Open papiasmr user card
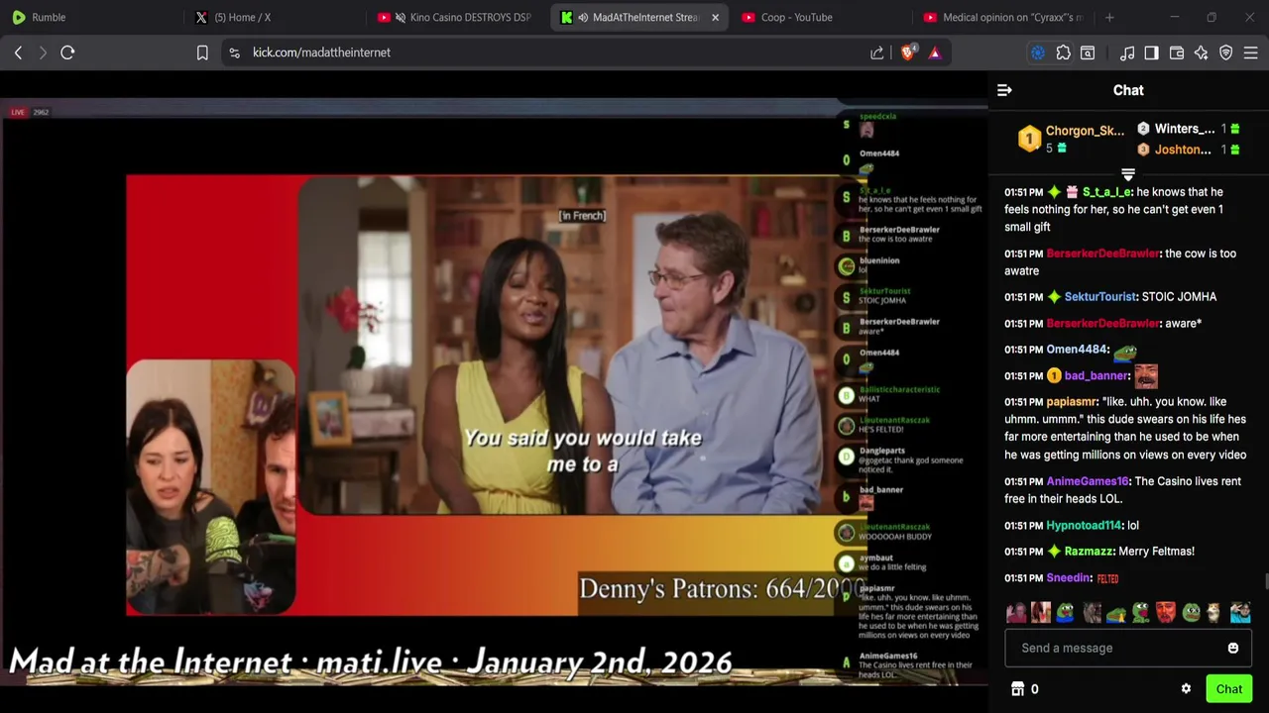Screen dimensions: 1269x713 (x=1071, y=402)
